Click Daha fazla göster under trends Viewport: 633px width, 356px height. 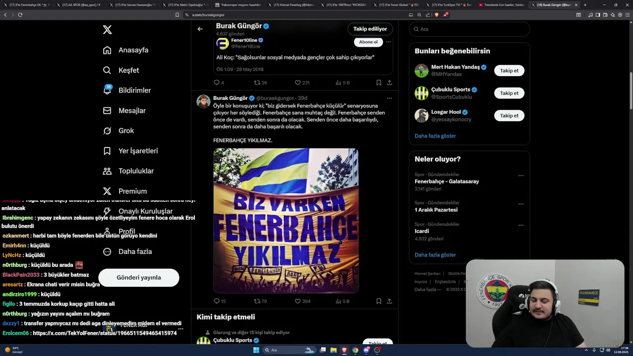click(x=435, y=255)
